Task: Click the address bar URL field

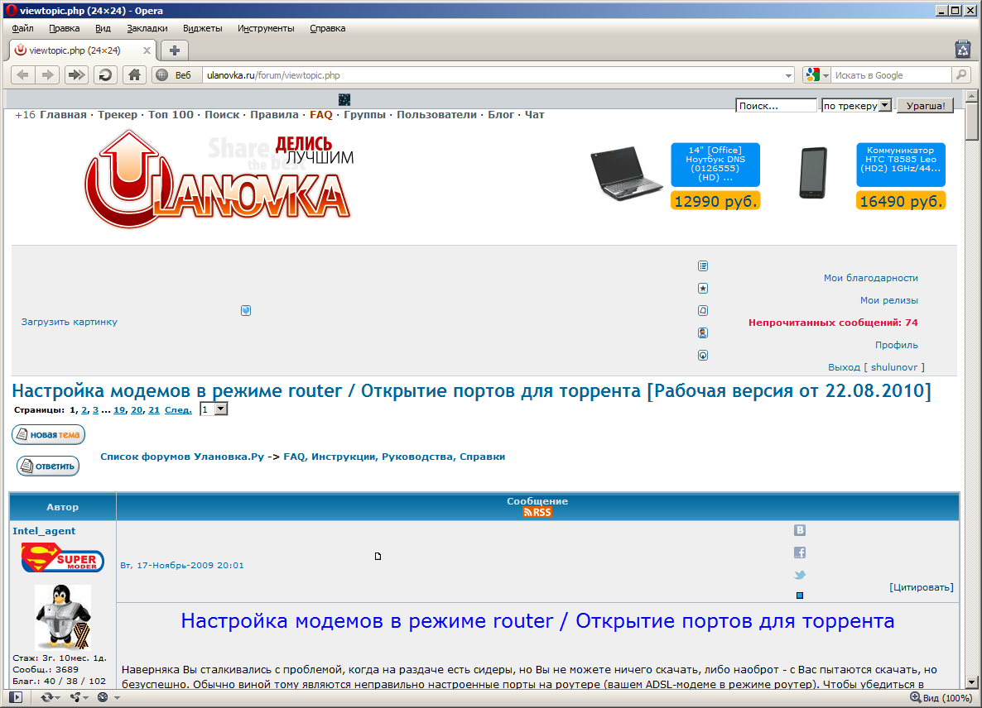Action: point(493,75)
